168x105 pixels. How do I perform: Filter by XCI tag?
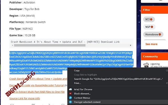point(149,19)
